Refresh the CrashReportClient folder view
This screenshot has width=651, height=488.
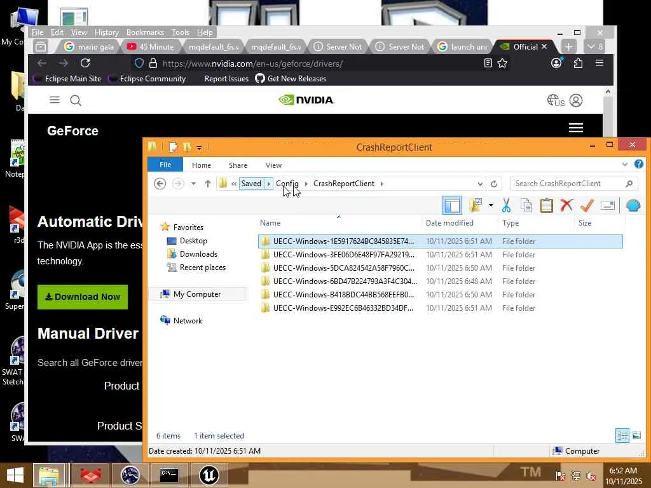click(x=493, y=184)
